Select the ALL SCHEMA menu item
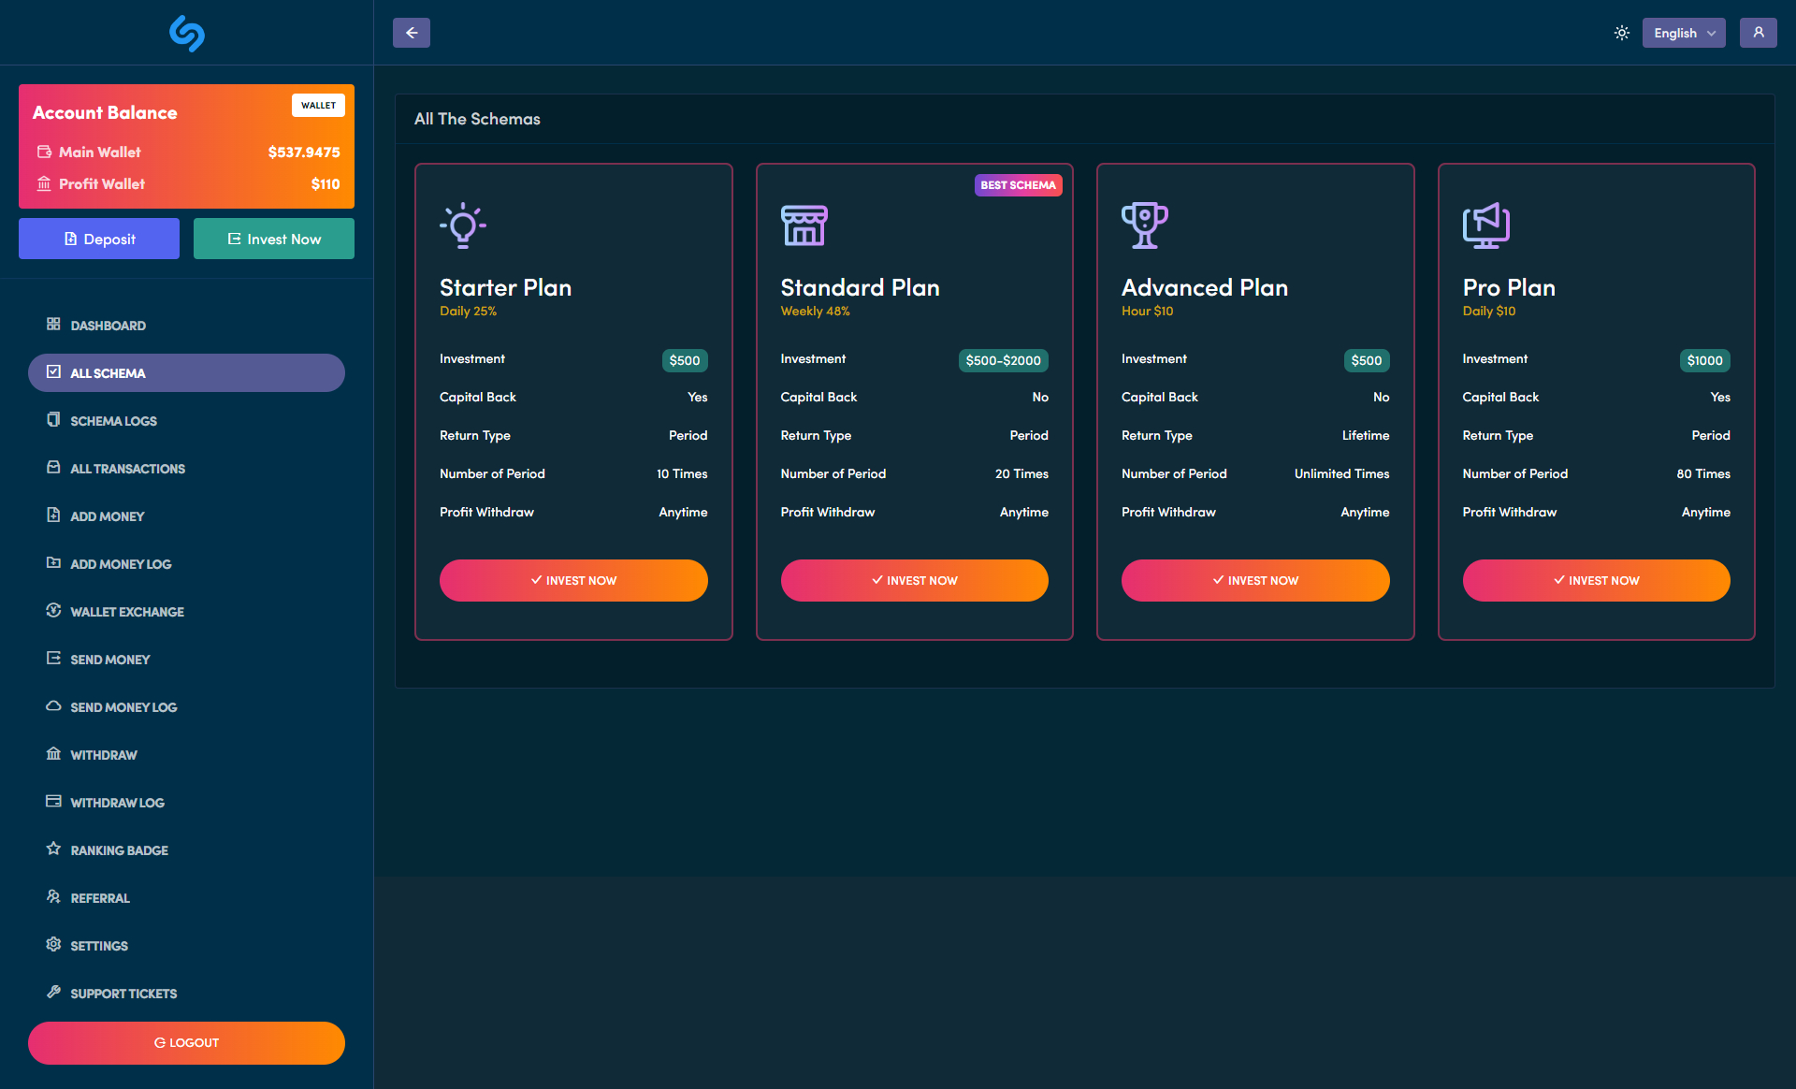Viewport: 1796px width, 1089px height. click(x=108, y=372)
